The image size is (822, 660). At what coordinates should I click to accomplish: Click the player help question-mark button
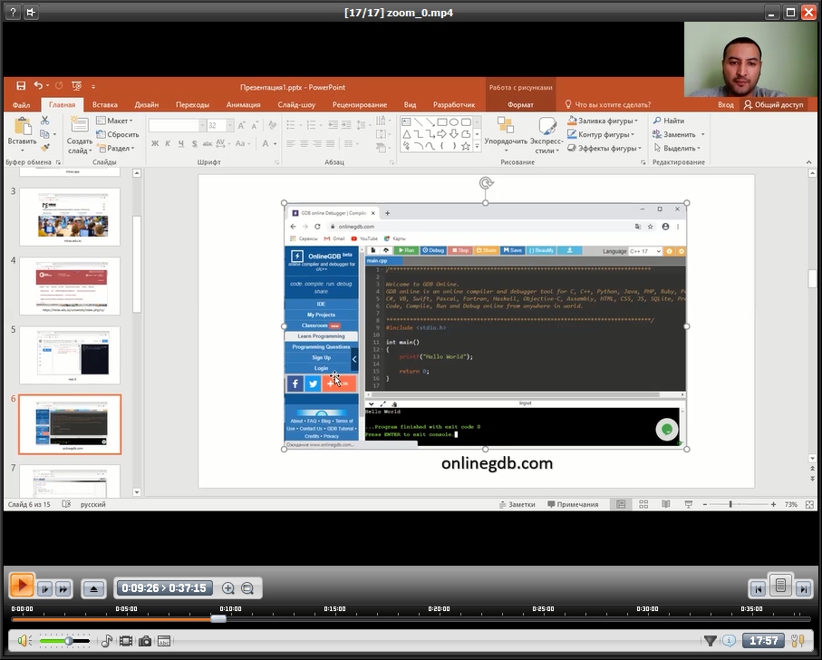click(x=13, y=12)
